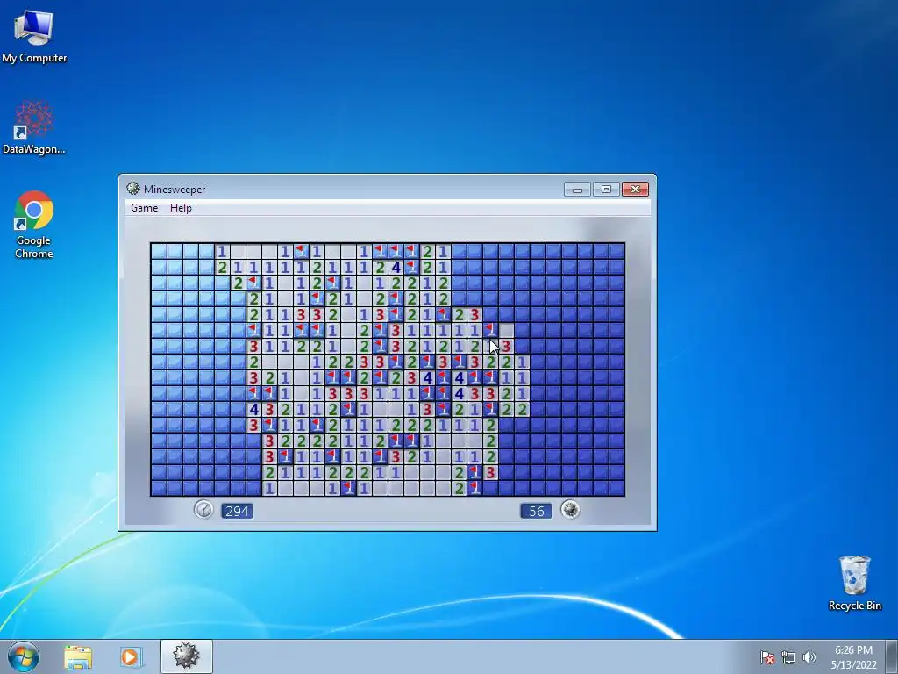Click the Minesweeper window title text
The width and height of the screenshot is (898, 674).
(x=175, y=190)
